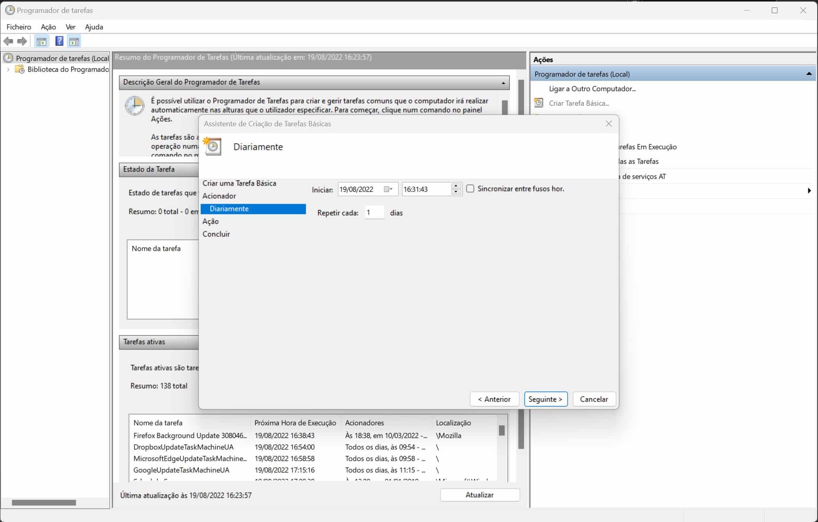
Task: Click the Seguinte button
Action: (x=545, y=399)
